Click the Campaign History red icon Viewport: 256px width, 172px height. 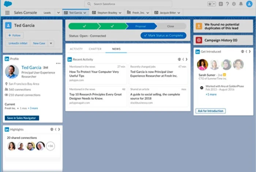(x=199, y=40)
